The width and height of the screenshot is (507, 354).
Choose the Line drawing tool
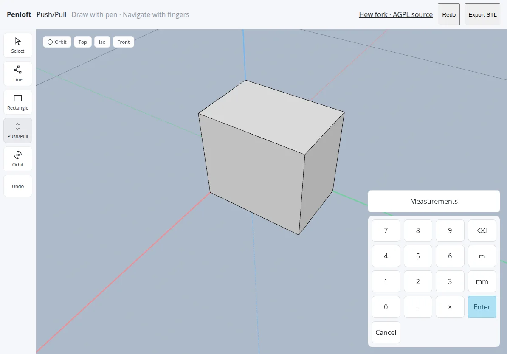point(18,74)
